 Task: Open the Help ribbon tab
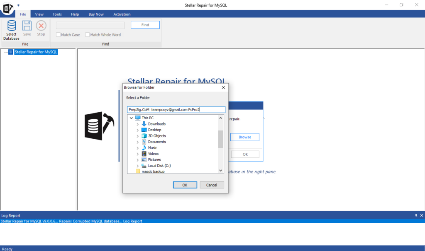pyautogui.click(x=75, y=14)
